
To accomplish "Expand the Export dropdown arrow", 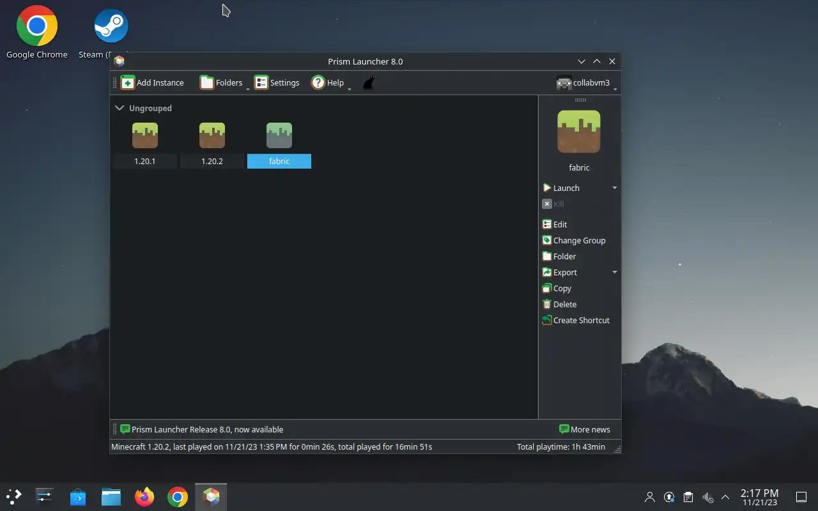I will (x=615, y=272).
